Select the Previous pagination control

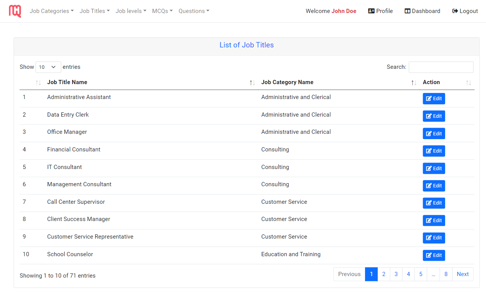349,274
